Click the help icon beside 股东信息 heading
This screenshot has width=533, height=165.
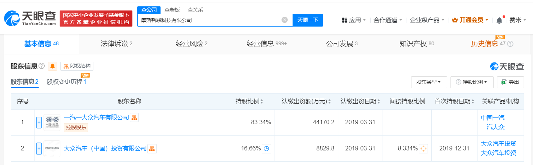pos(42,66)
